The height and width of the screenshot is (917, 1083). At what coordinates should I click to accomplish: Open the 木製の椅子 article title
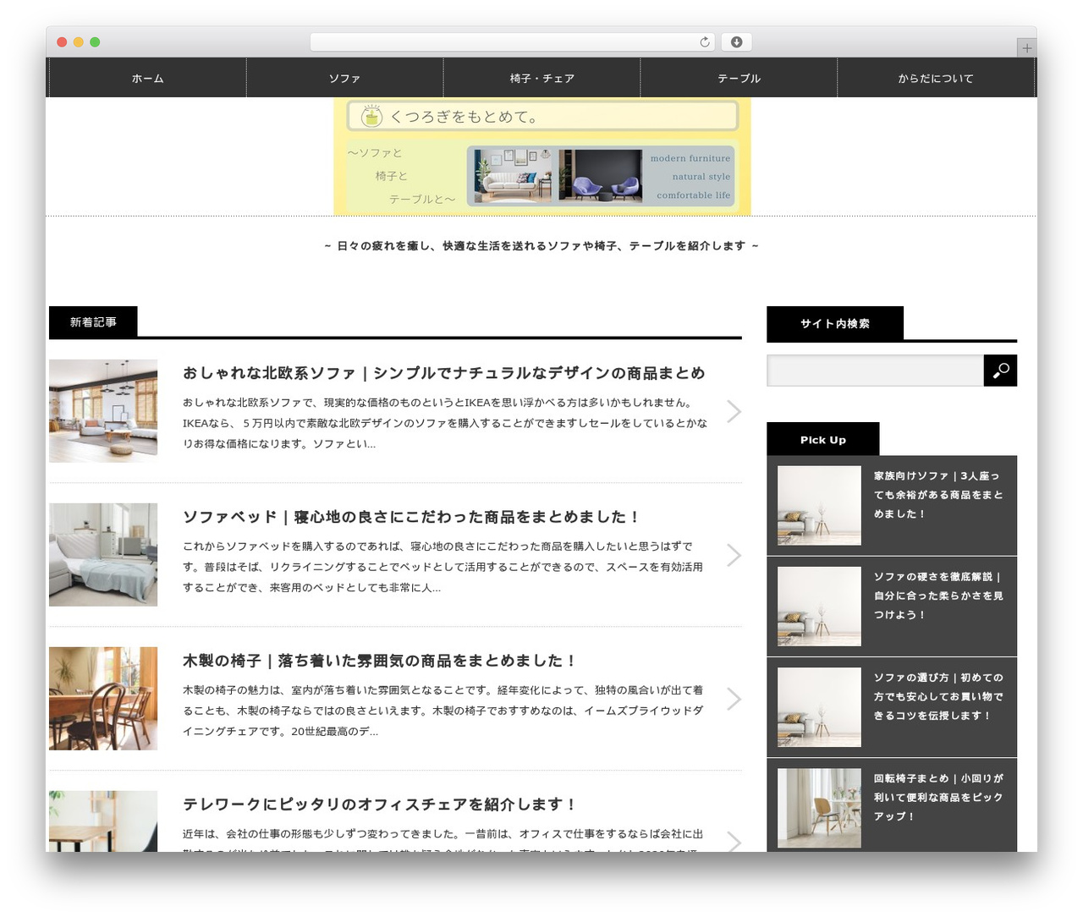click(x=380, y=661)
